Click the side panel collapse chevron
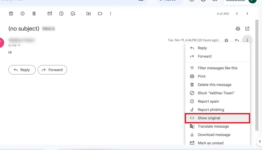 [x=260, y=141]
